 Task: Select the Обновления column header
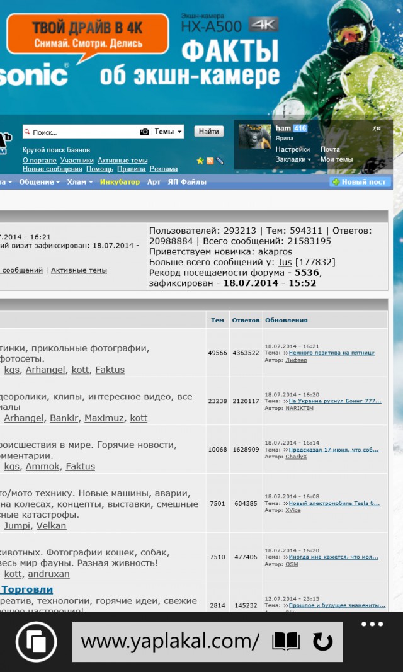[x=286, y=320]
